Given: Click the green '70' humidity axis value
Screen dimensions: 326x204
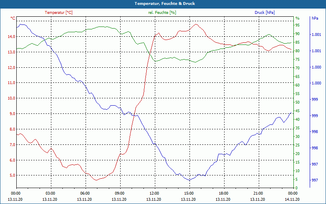Looking at the screenshot, I should point(297,68).
